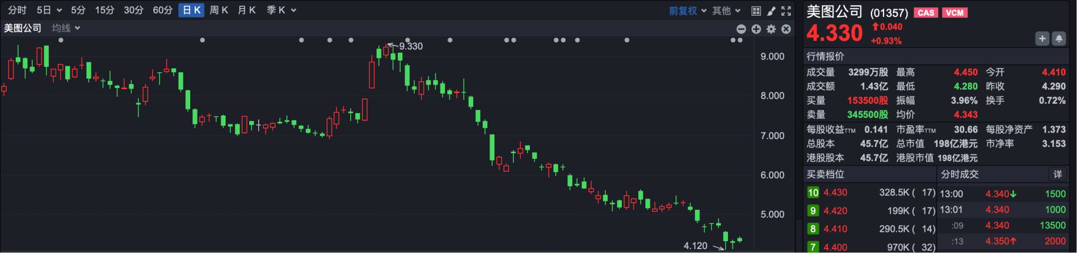The image size is (1077, 253).
Task: Select the 15分 interval tab
Action: 104,10
